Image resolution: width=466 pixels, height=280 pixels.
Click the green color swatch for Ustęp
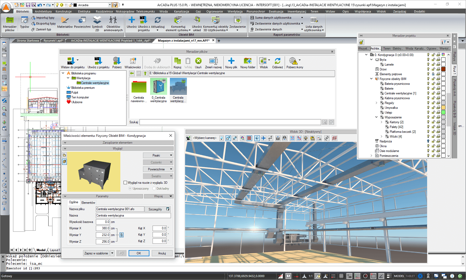(x=443, y=112)
